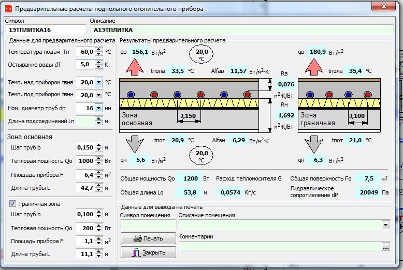Click the Символ помещения input field
This screenshot has width=403, height=270.
point(148,225)
